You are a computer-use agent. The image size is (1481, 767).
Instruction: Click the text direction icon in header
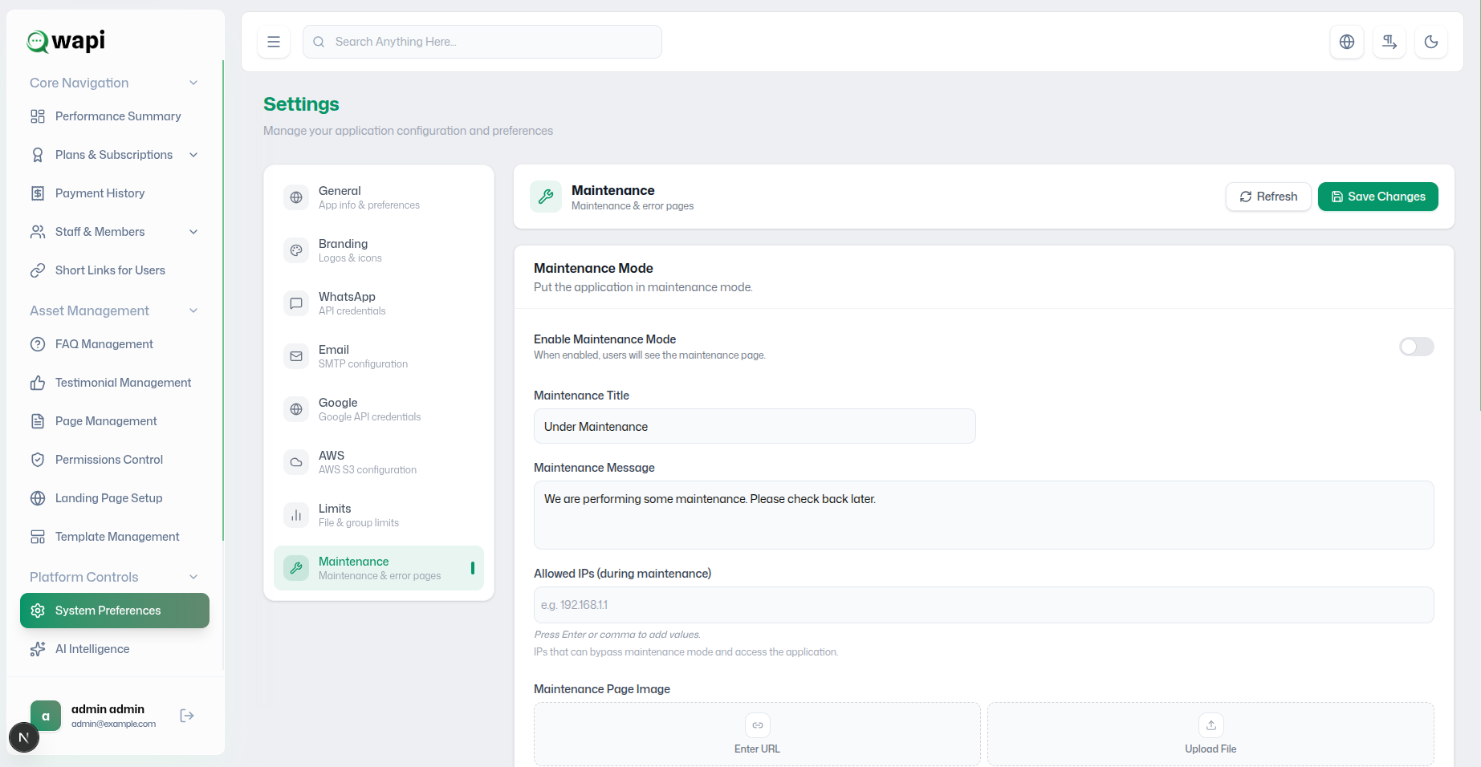[1389, 42]
